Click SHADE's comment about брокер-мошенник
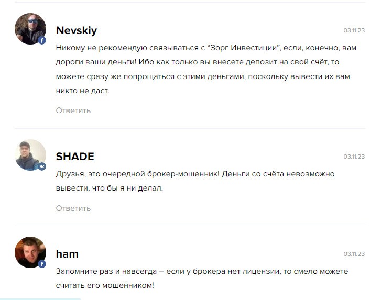Screen dimensions: 381x300 point(195,181)
